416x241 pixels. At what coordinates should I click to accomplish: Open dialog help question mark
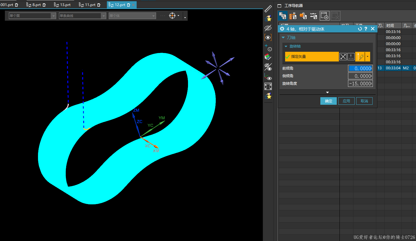(366, 29)
